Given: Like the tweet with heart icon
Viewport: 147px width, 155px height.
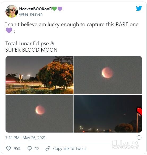Looking at the screenshot, I should click(x=8, y=148).
